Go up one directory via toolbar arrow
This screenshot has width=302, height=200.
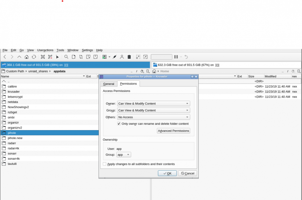click(x=19, y=57)
